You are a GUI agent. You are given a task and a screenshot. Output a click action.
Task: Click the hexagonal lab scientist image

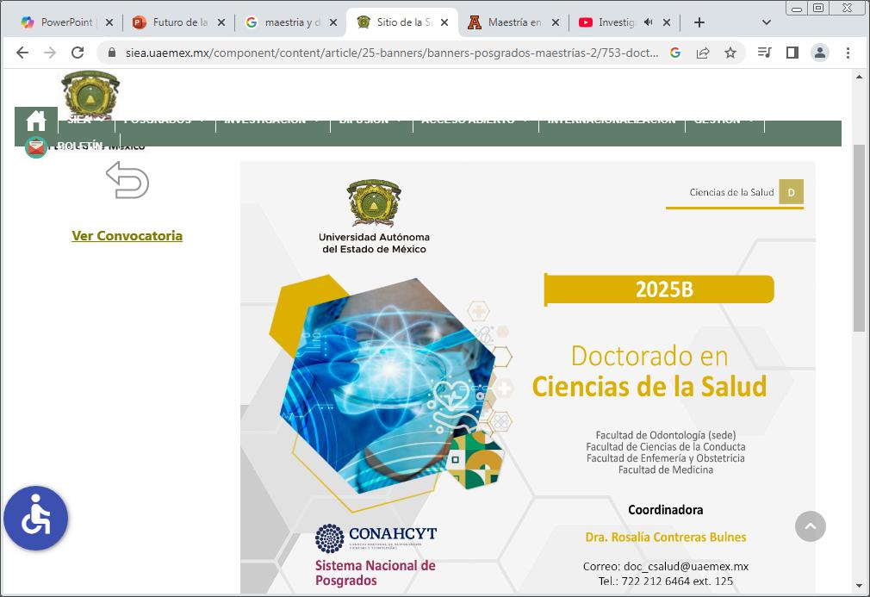click(387, 386)
